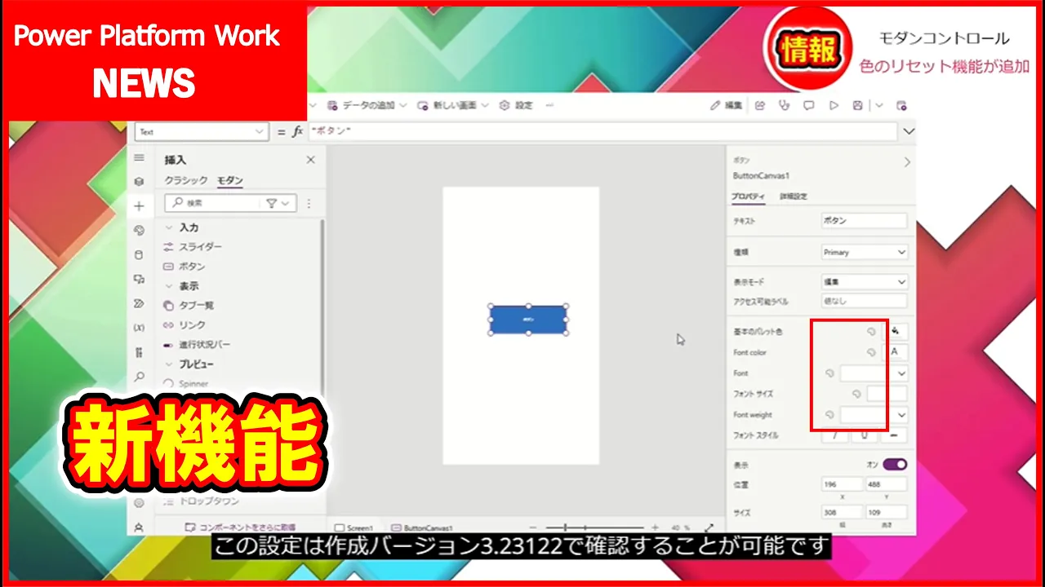1045x587 pixels.
Task: Open the 表示モード dropdown showing 編集
Action: tap(864, 281)
